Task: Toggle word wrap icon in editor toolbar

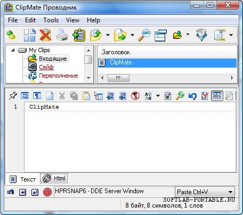Action: coord(25,96)
